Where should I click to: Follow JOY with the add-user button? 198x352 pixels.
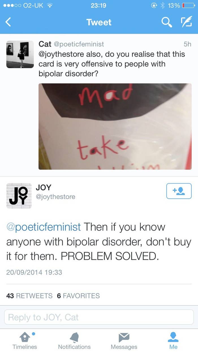click(x=179, y=191)
